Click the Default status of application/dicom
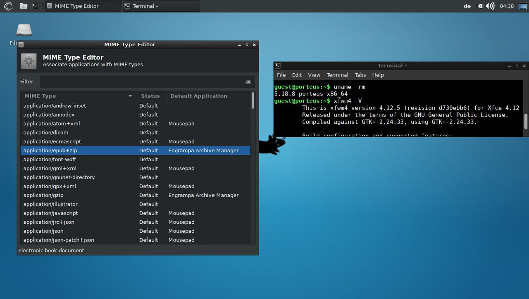The height and width of the screenshot is (299, 529). click(148, 132)
